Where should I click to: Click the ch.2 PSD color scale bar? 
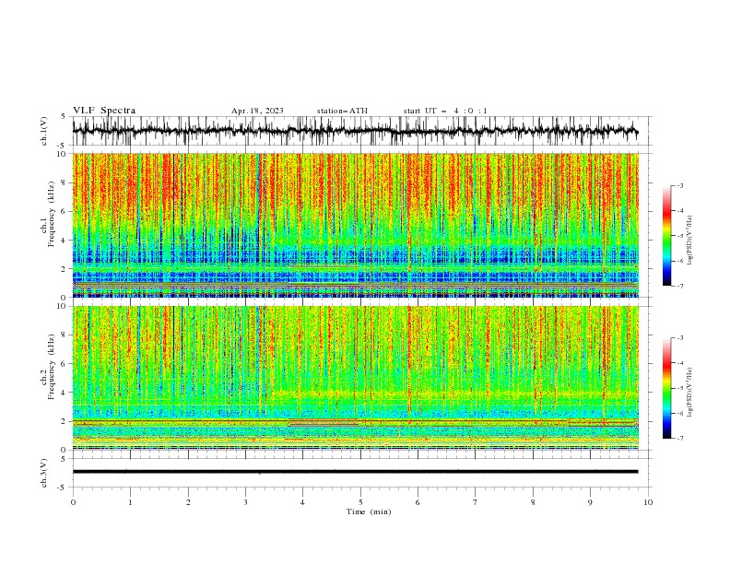tap(666, 388)
